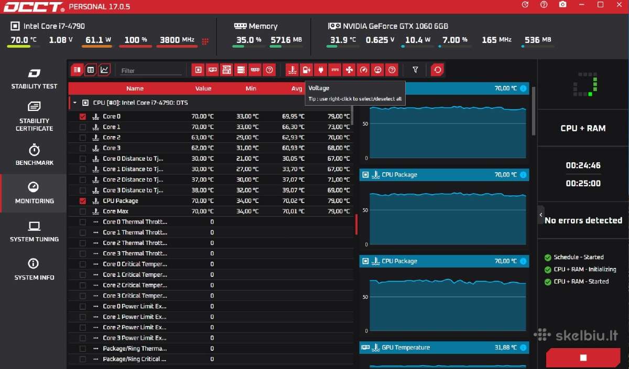This screenshot has height=369, width=629.
Task: Click the GPU Temperature graph header
Action: pyautogui.click(x=444, y=348)
